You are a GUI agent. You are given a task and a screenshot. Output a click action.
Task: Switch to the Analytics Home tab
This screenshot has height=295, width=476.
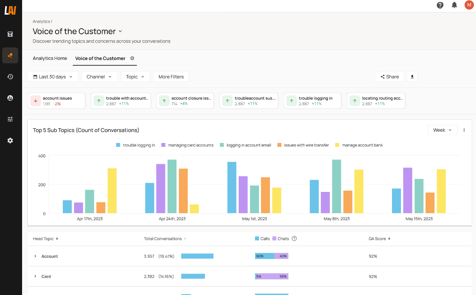(50, 58)
